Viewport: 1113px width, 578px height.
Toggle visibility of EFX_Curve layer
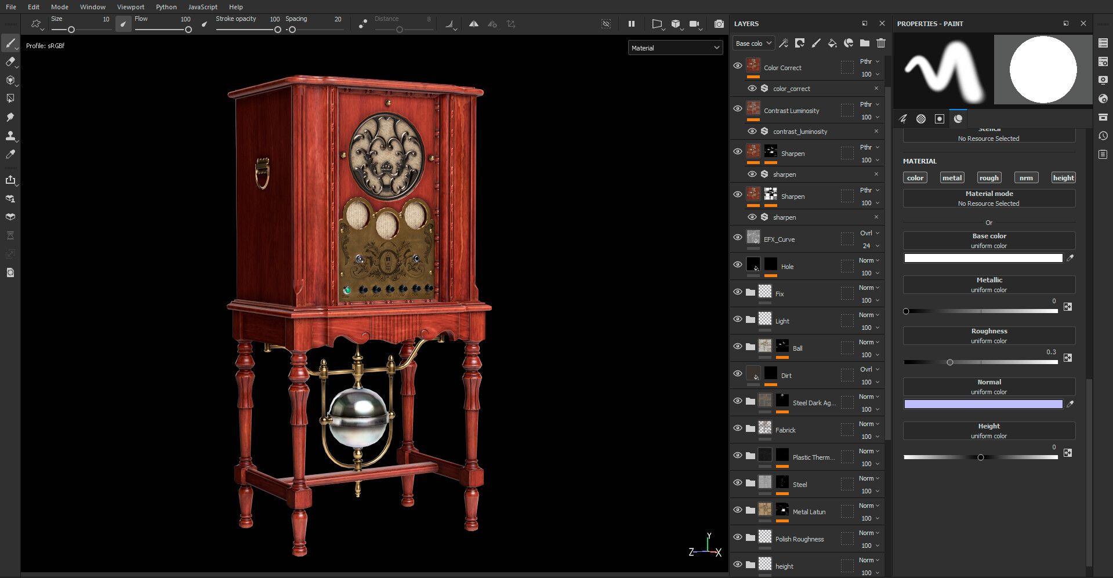[737, 237]
